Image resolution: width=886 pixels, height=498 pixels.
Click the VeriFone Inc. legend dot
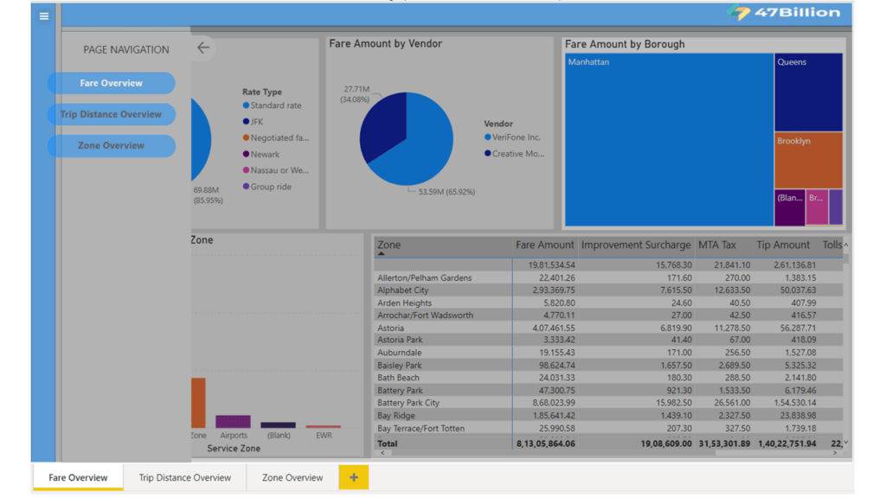click(x=488, y=137)
